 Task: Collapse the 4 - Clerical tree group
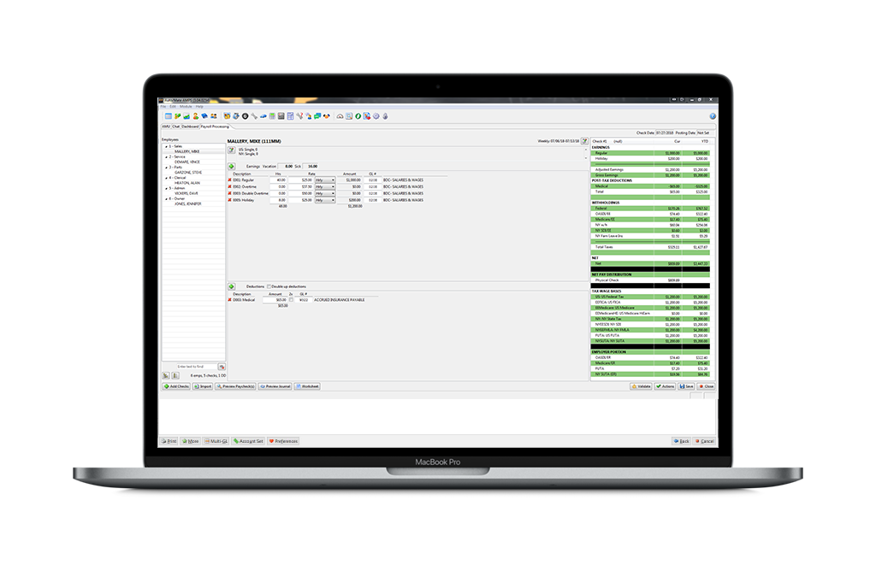166,178
